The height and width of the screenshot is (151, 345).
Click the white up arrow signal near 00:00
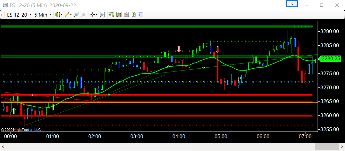coord(14,111)
